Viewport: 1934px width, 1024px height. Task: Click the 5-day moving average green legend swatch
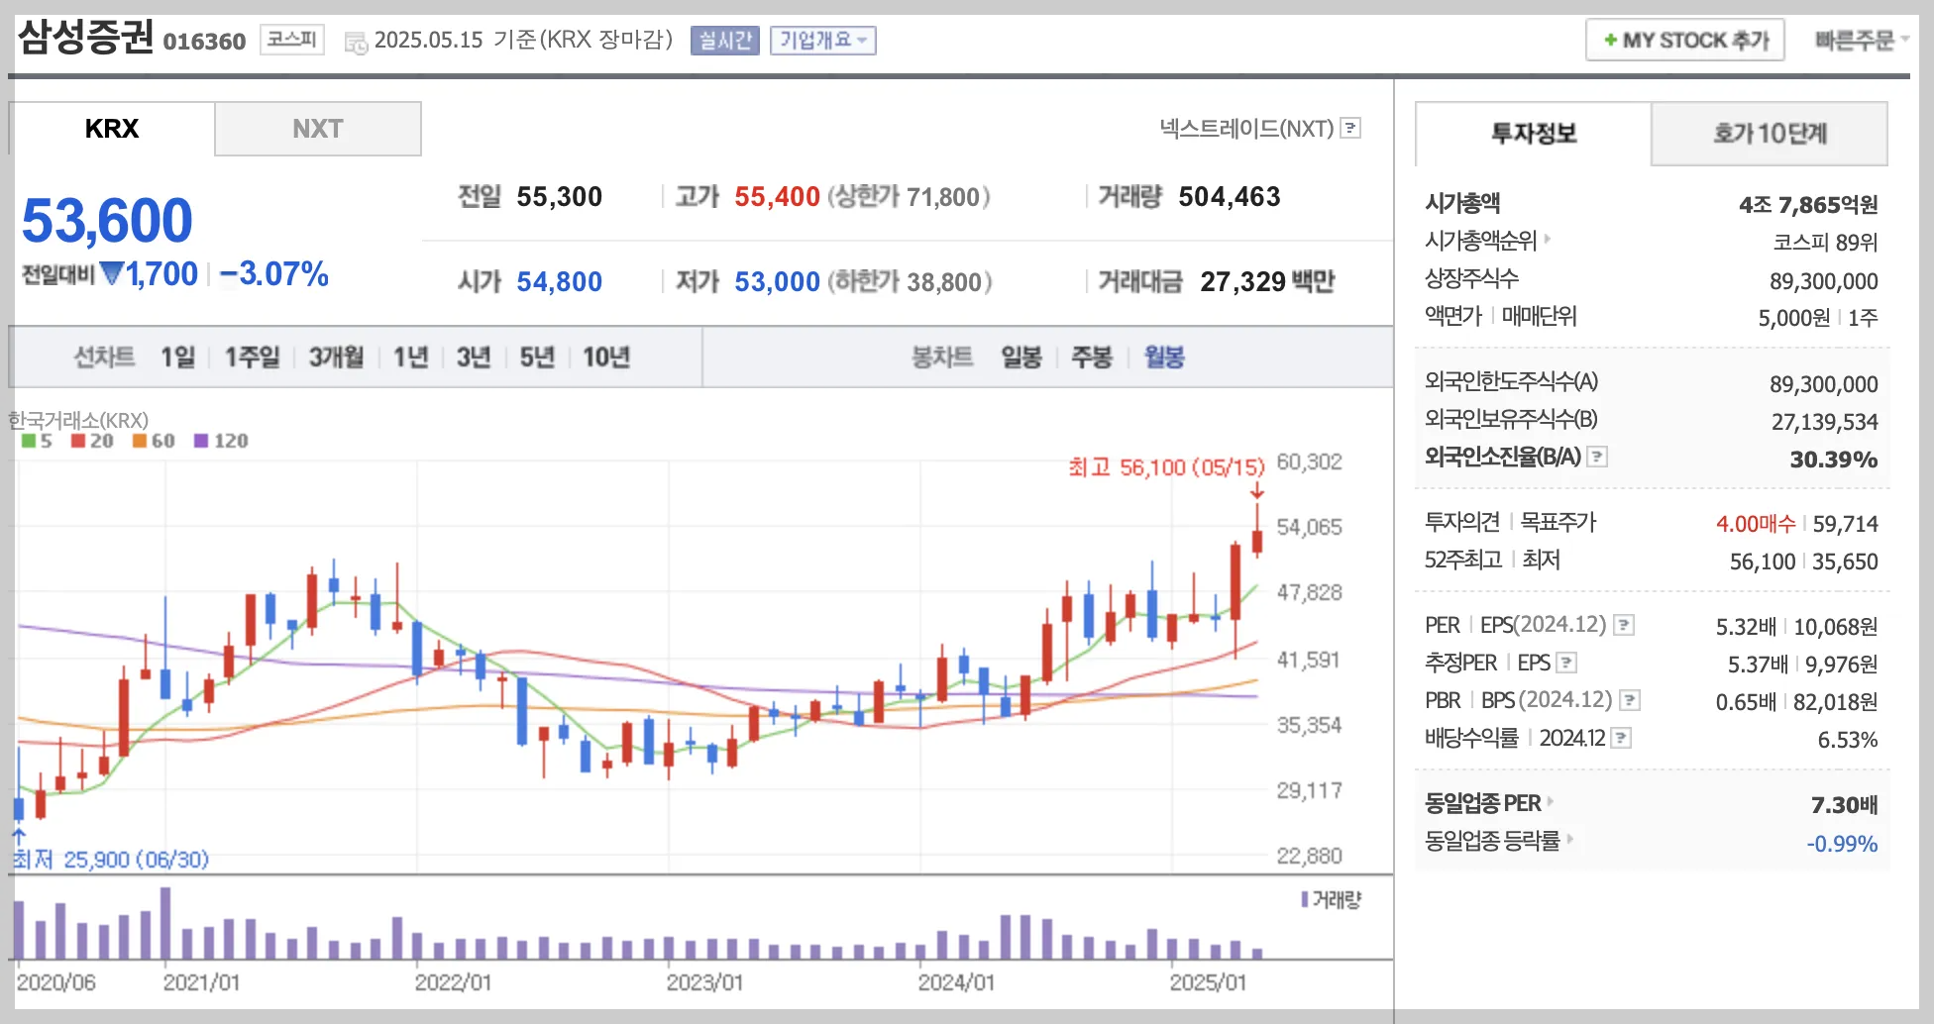click(29, 441)
